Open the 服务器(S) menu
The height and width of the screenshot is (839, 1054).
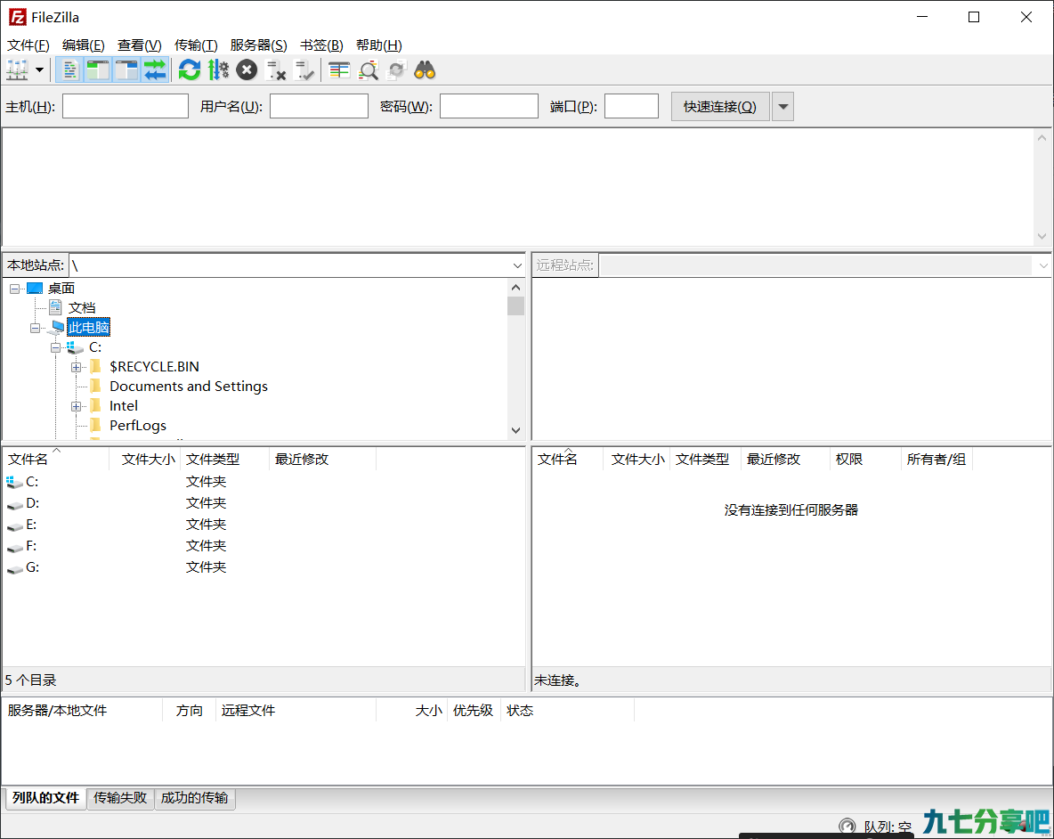(x=258, y=45)
